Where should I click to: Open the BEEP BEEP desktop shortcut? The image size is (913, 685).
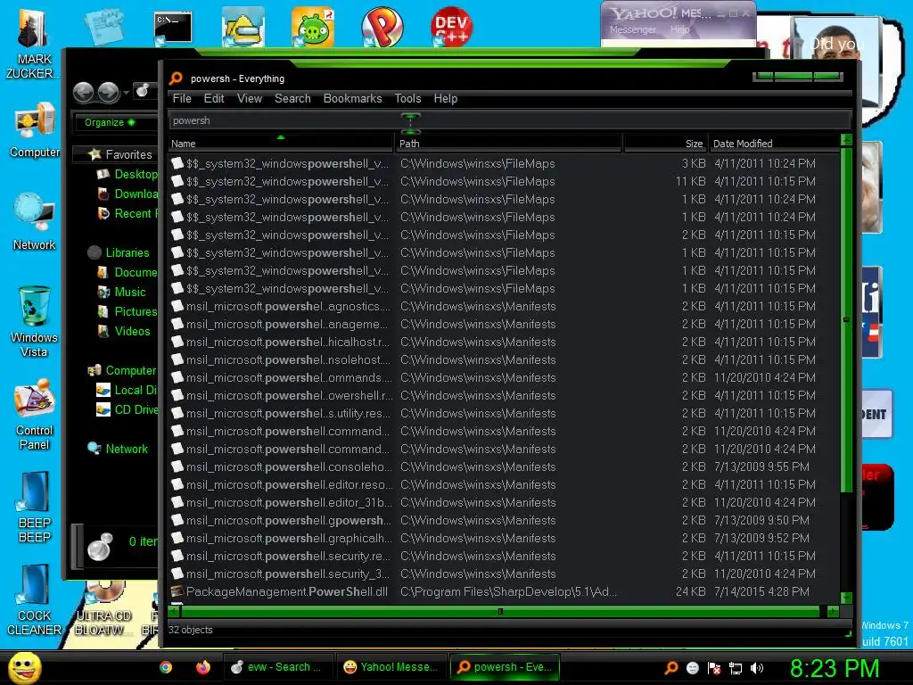[35, 507]
